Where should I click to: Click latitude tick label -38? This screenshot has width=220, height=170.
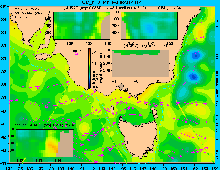tap(3, 85)
